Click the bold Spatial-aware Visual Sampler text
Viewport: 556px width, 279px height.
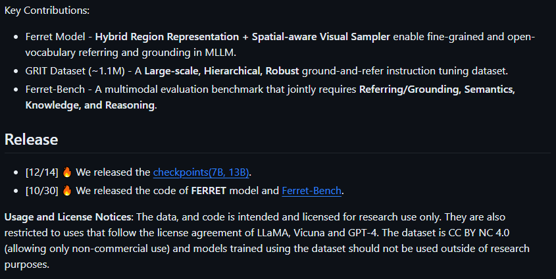(x=321, y=37)
